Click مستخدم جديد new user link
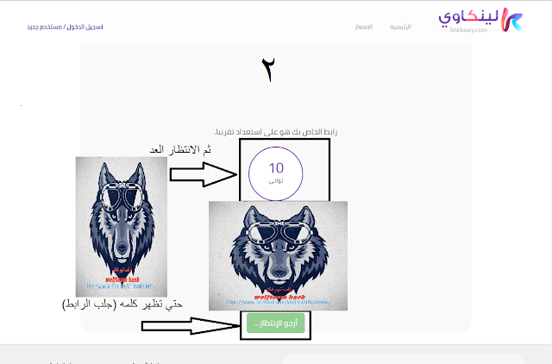The height and width of the screenshot is (364, 552). tap(44, 27)
